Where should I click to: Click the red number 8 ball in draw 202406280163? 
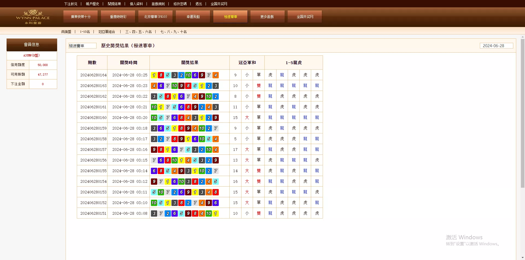pyautogui.click(x=188, y=86)
